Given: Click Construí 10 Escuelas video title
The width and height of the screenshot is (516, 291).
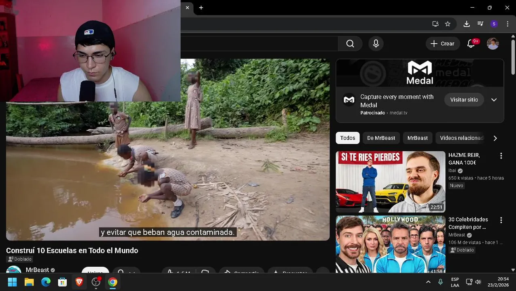Looking at the screenshot, I should [72, 251].
